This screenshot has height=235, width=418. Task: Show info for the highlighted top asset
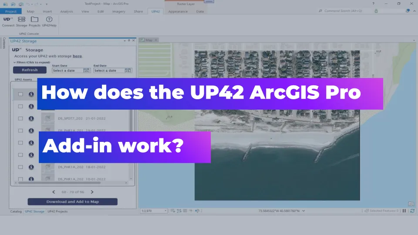(31, 94)
